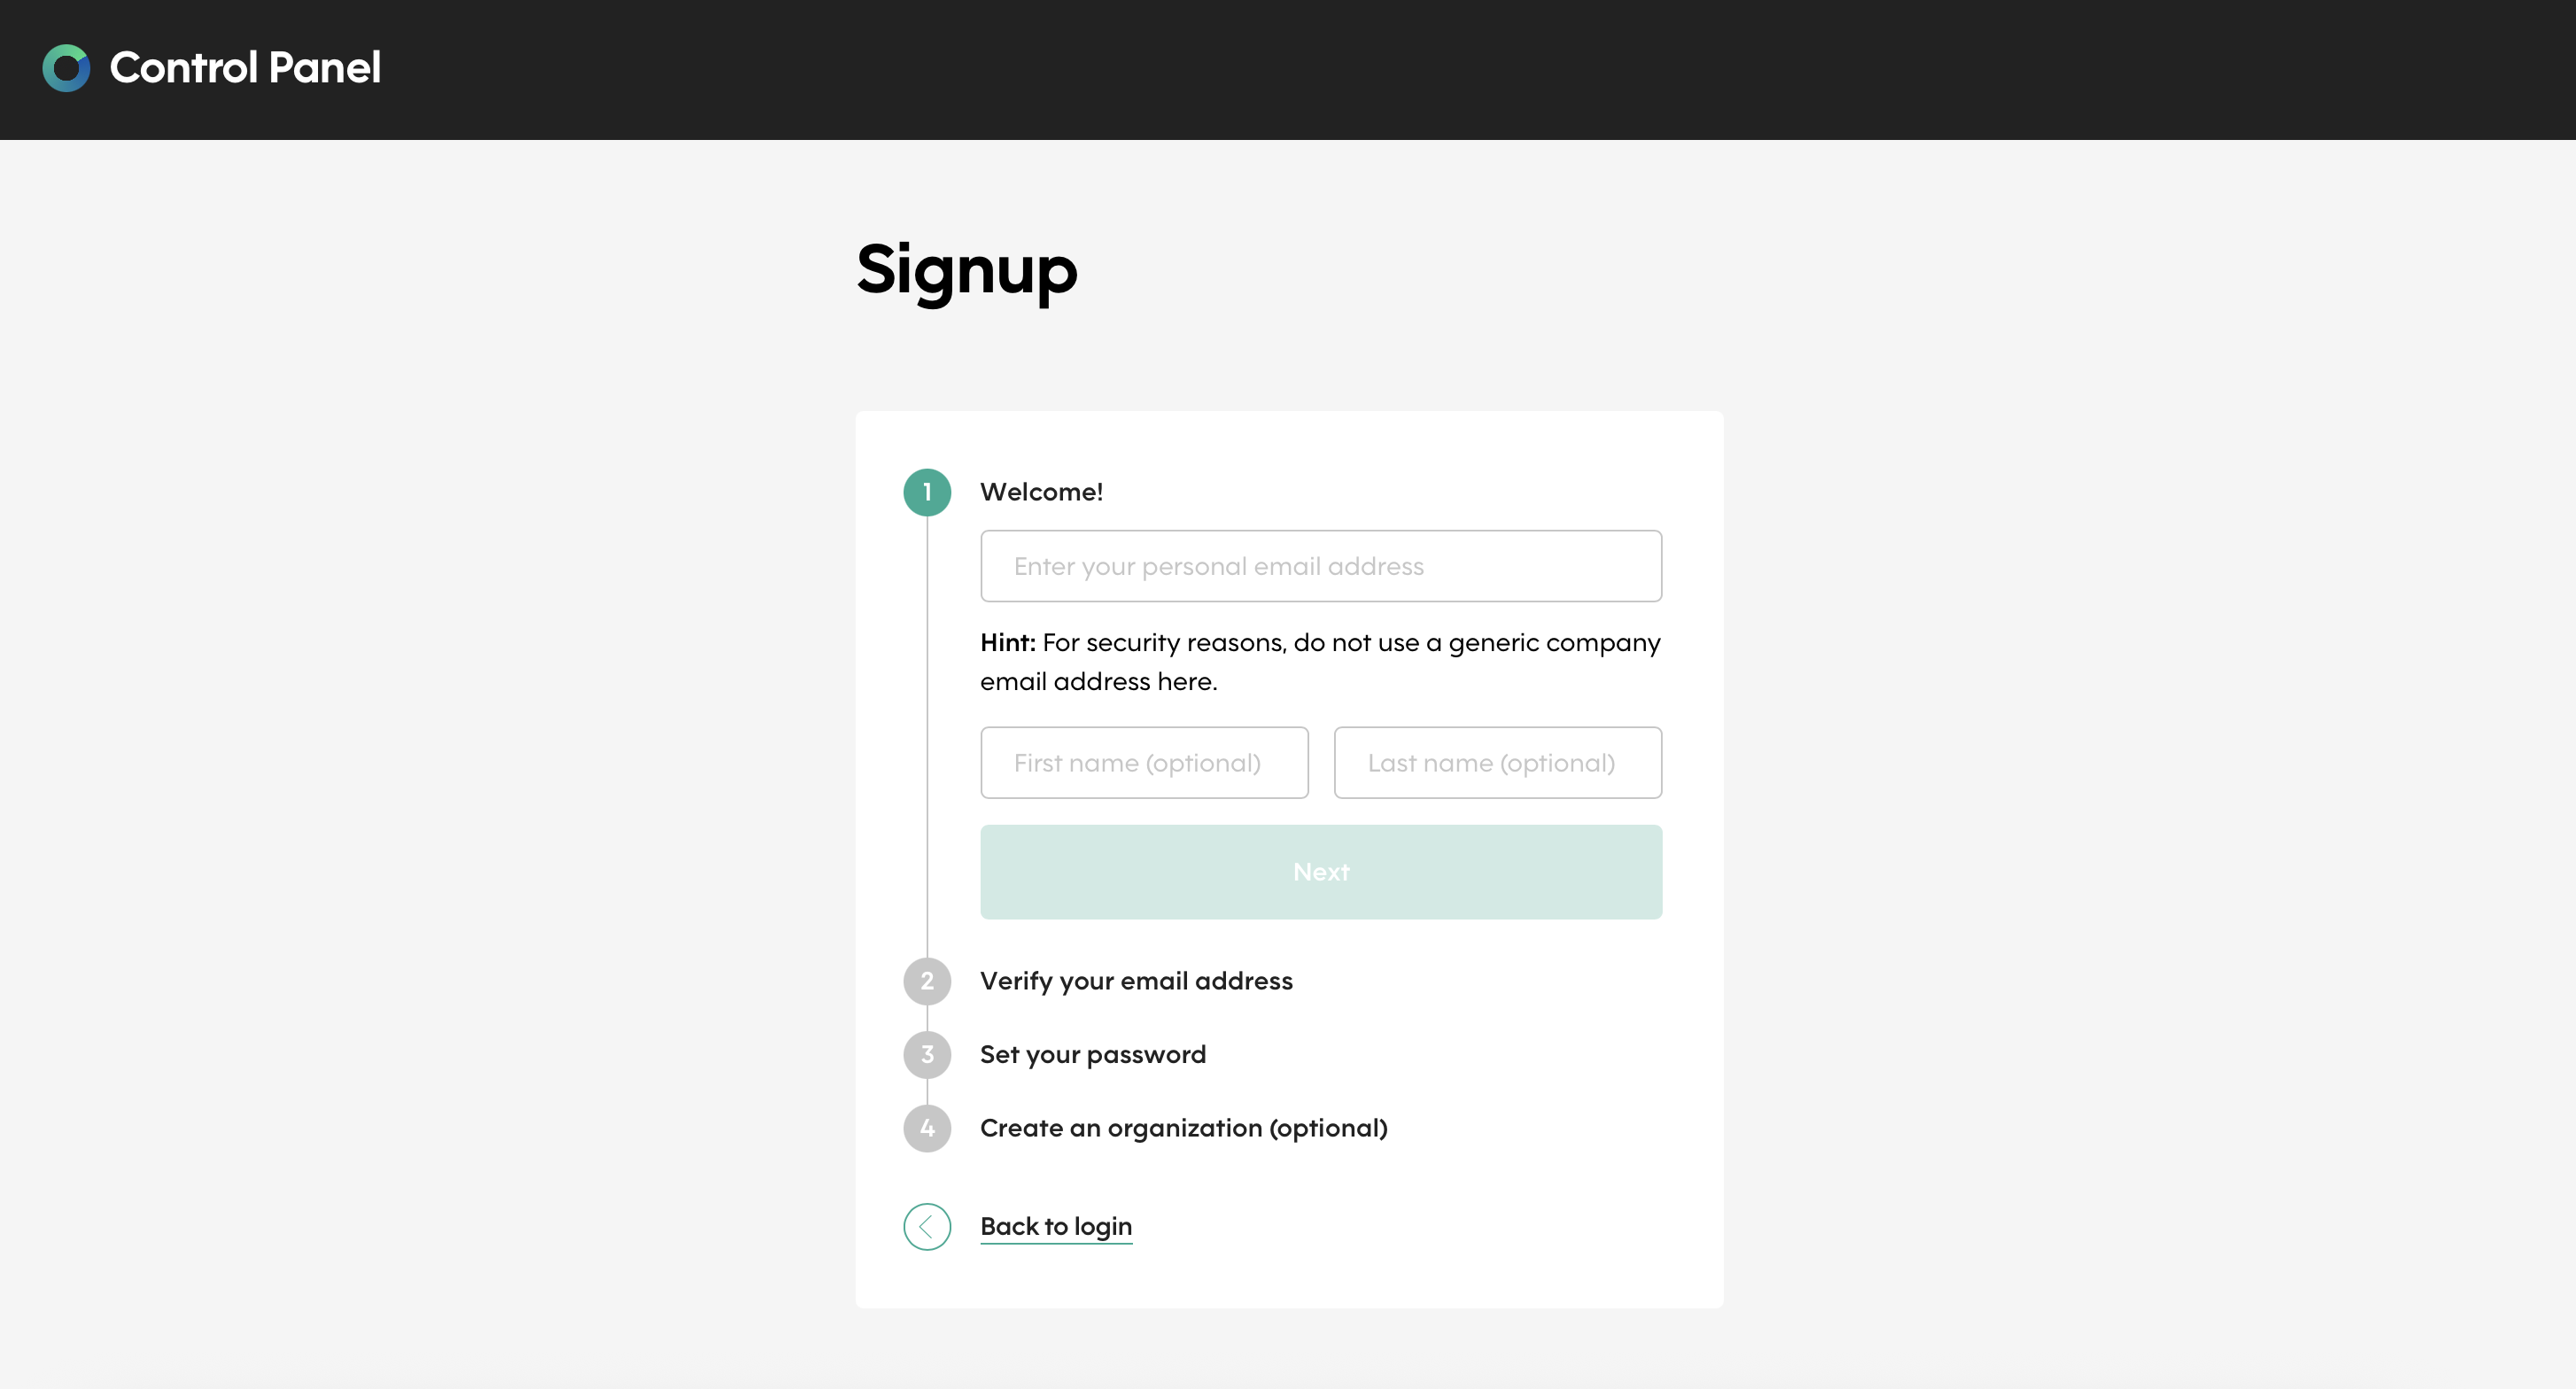The image size is (2576, 1389).
Task: Select the "Set your password" step
Action: coord(1092,1054)
